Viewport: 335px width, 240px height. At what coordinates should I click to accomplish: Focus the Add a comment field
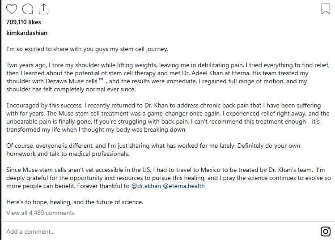point(160,231)
